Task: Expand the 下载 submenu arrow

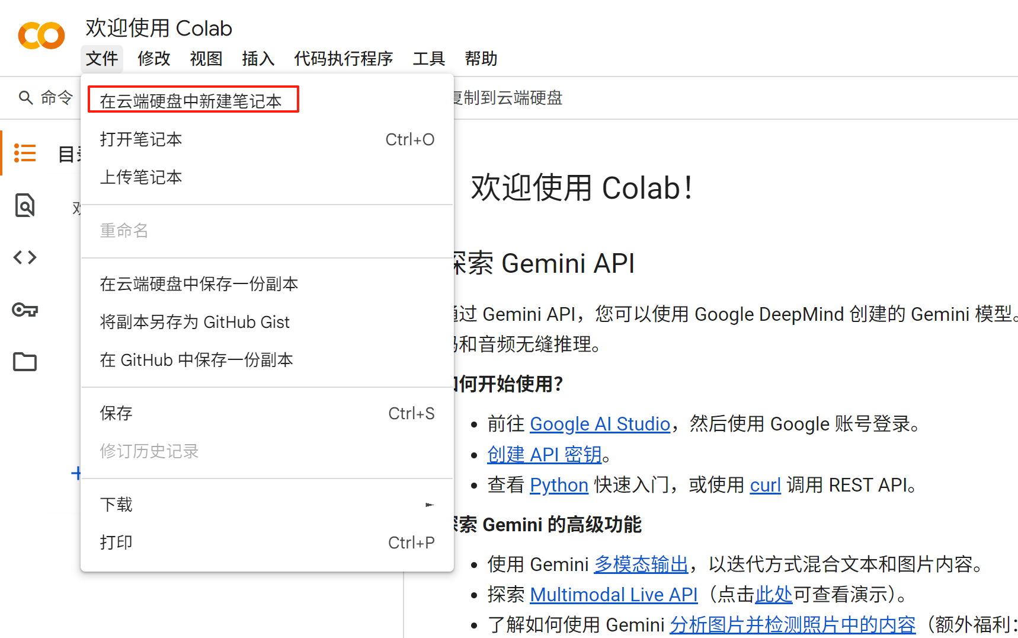Action: (430, 505)
